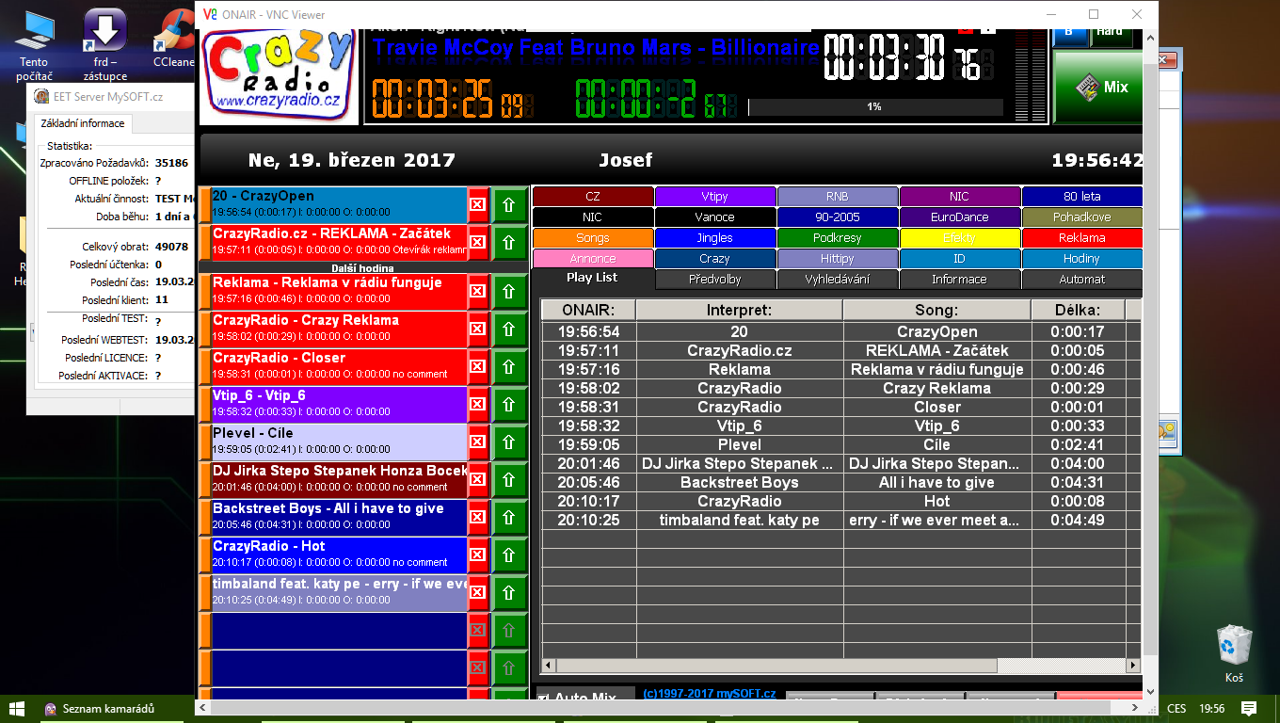Move REKLAMA - Začátek item up
This screenshot has height=723, width=1280.
pyautogui.click(x=509, y=242)
